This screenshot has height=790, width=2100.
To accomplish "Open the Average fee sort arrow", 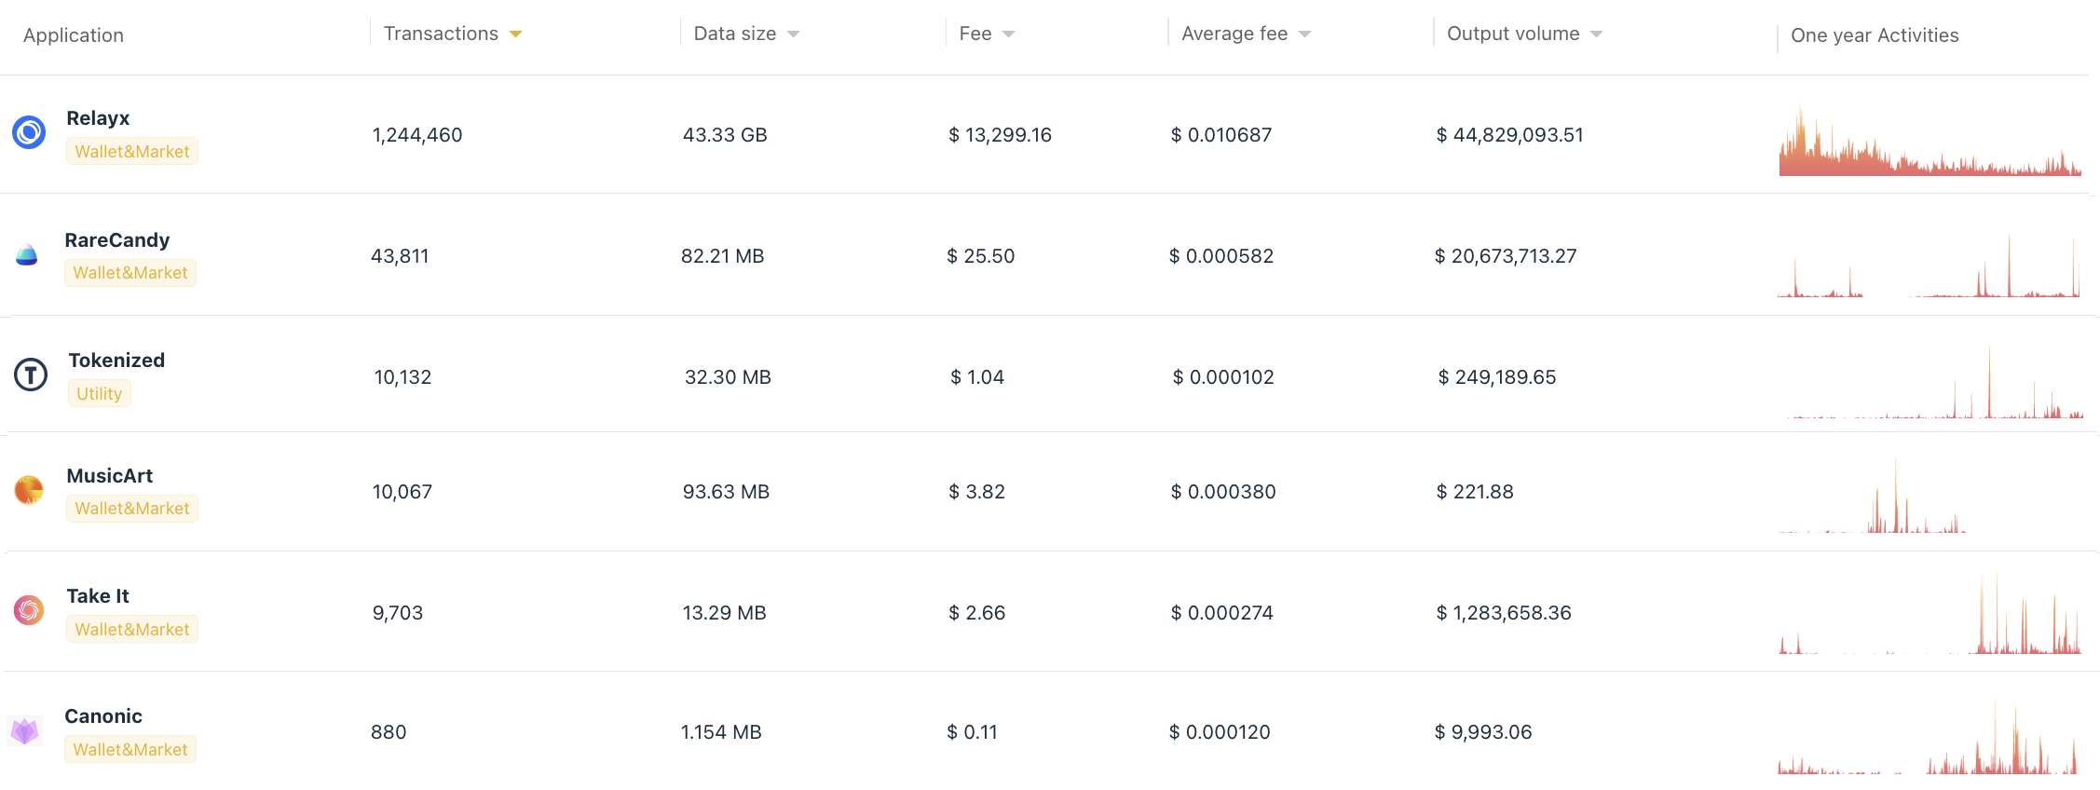I will click(x=1304, y=34).
